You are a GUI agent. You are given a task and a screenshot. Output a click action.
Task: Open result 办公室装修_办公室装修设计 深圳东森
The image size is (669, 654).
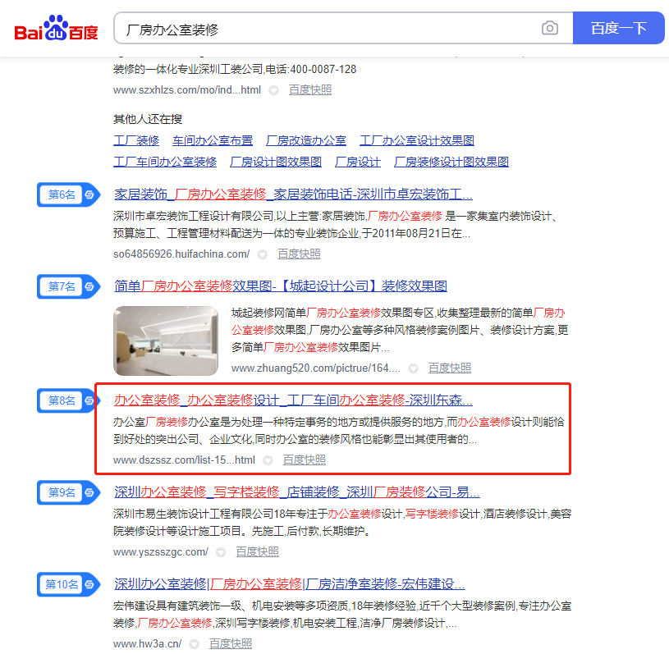293,400
